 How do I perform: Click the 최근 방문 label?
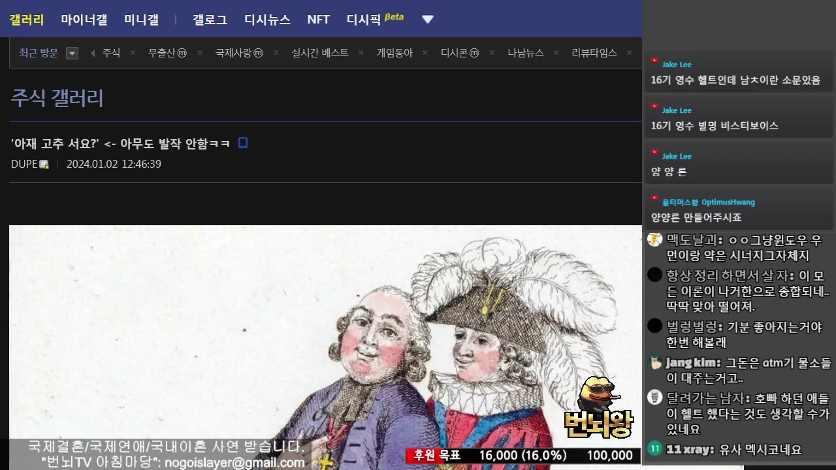pyautogui.click(x=39, y=53)
